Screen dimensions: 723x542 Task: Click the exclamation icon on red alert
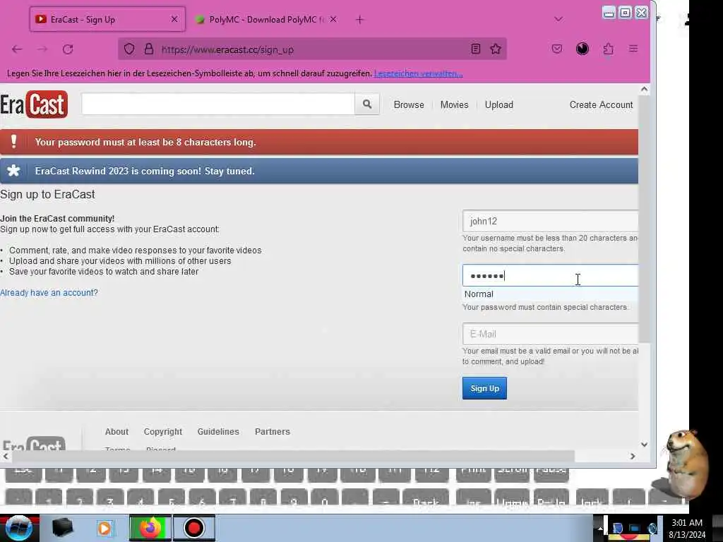(14, 141)
